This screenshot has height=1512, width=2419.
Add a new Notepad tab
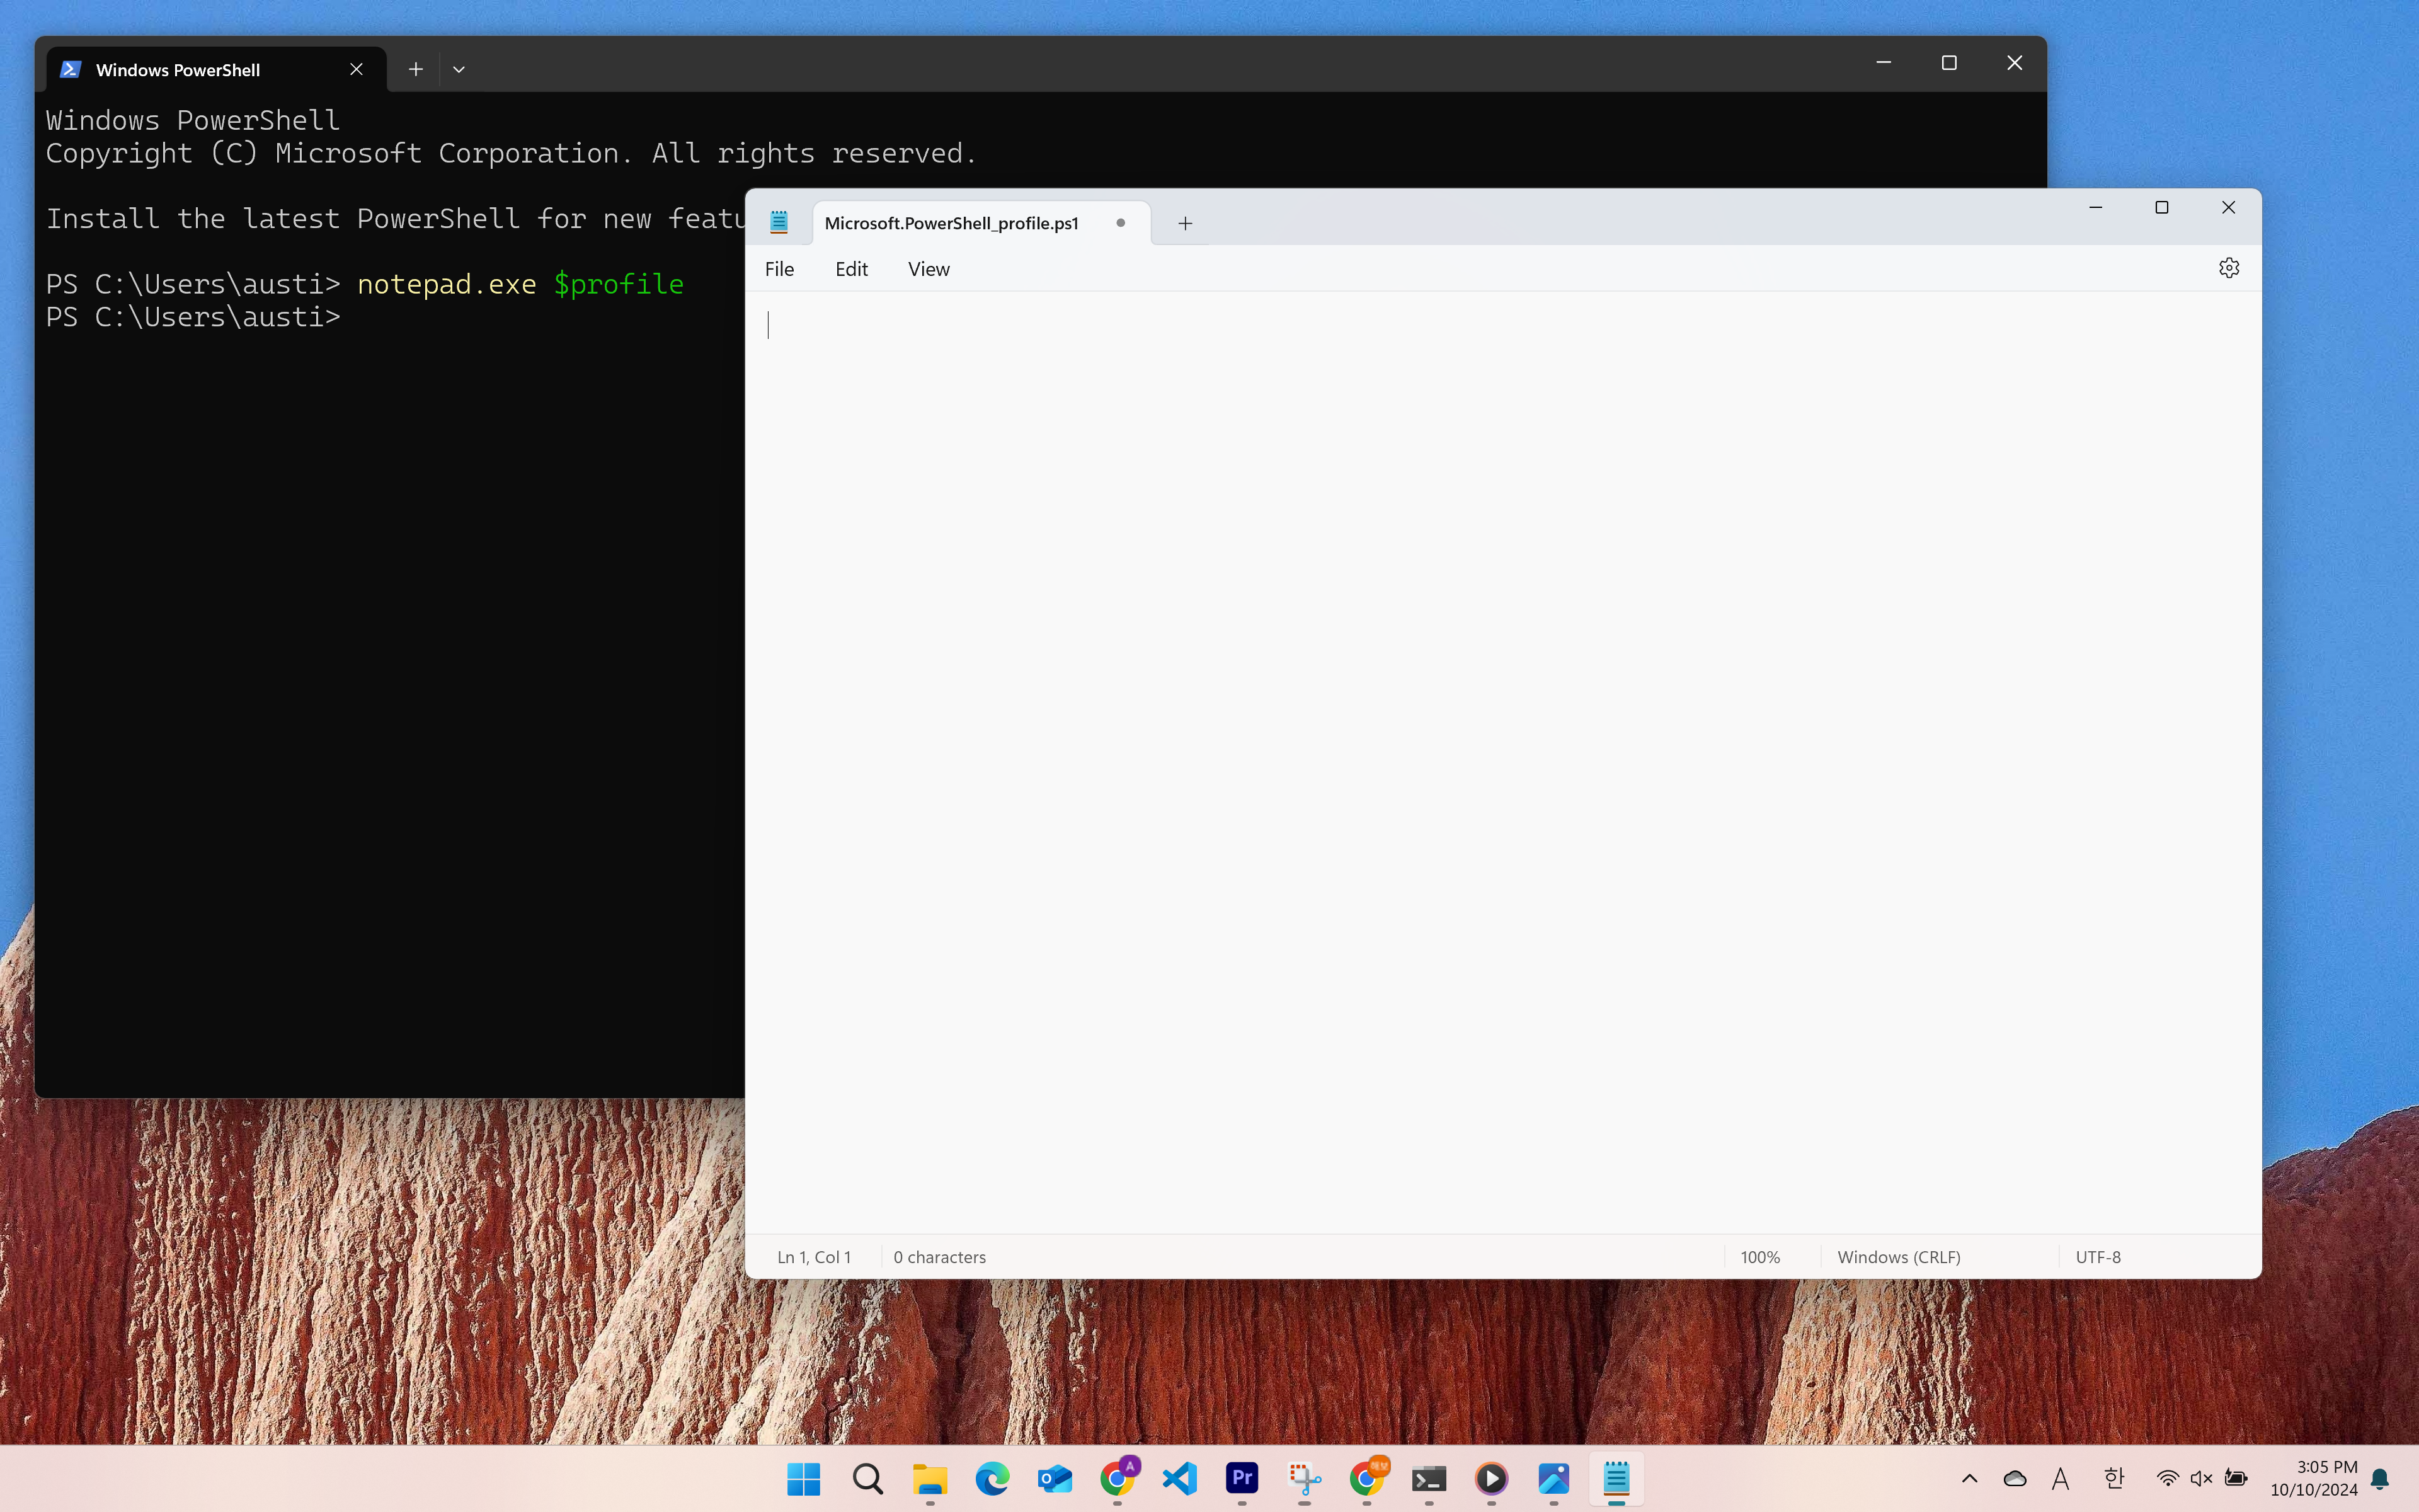[x=1184, y=223]
